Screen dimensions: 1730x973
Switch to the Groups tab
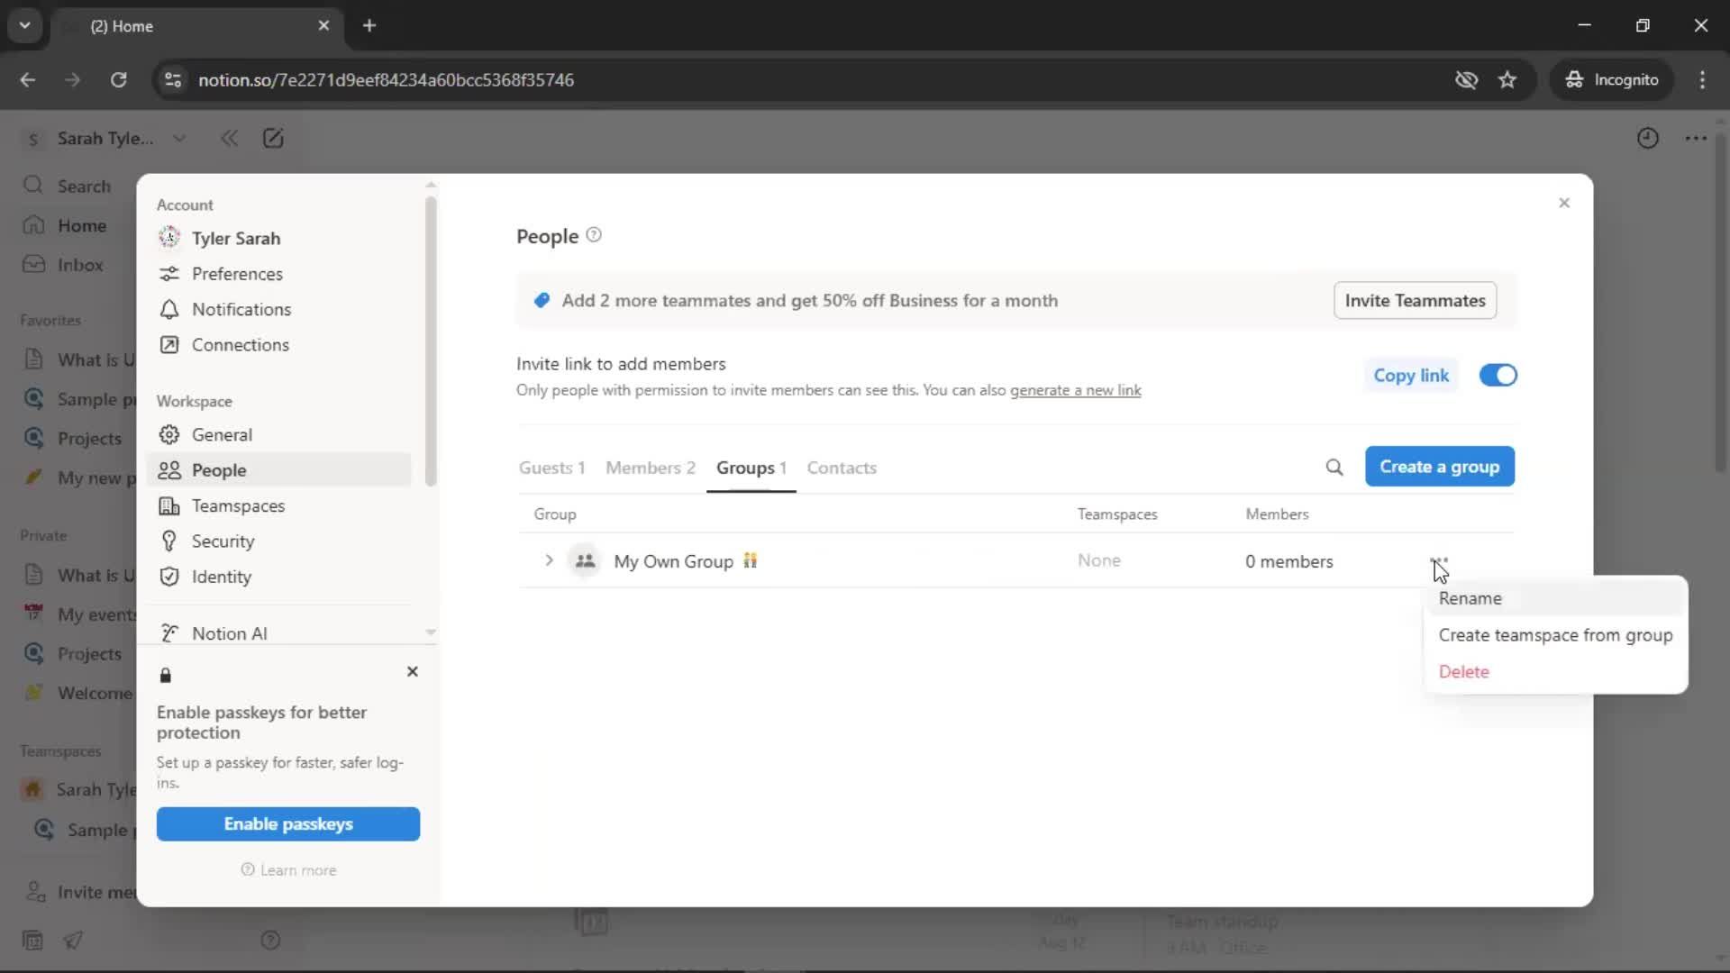(751, 468)
